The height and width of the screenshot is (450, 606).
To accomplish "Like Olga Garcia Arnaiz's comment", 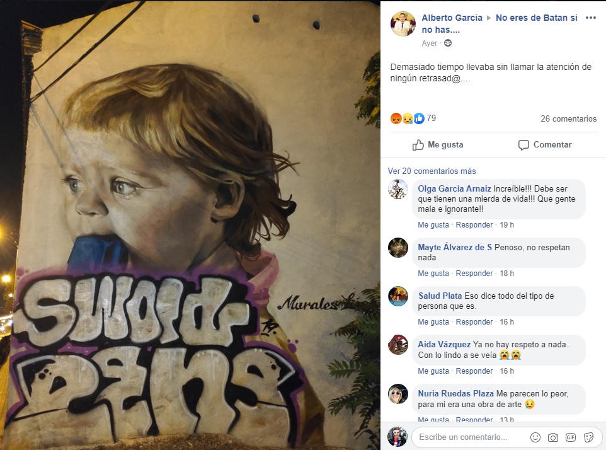I will tap(433, 225).
